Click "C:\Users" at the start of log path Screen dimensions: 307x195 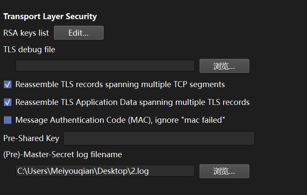[x=32, y=171]
